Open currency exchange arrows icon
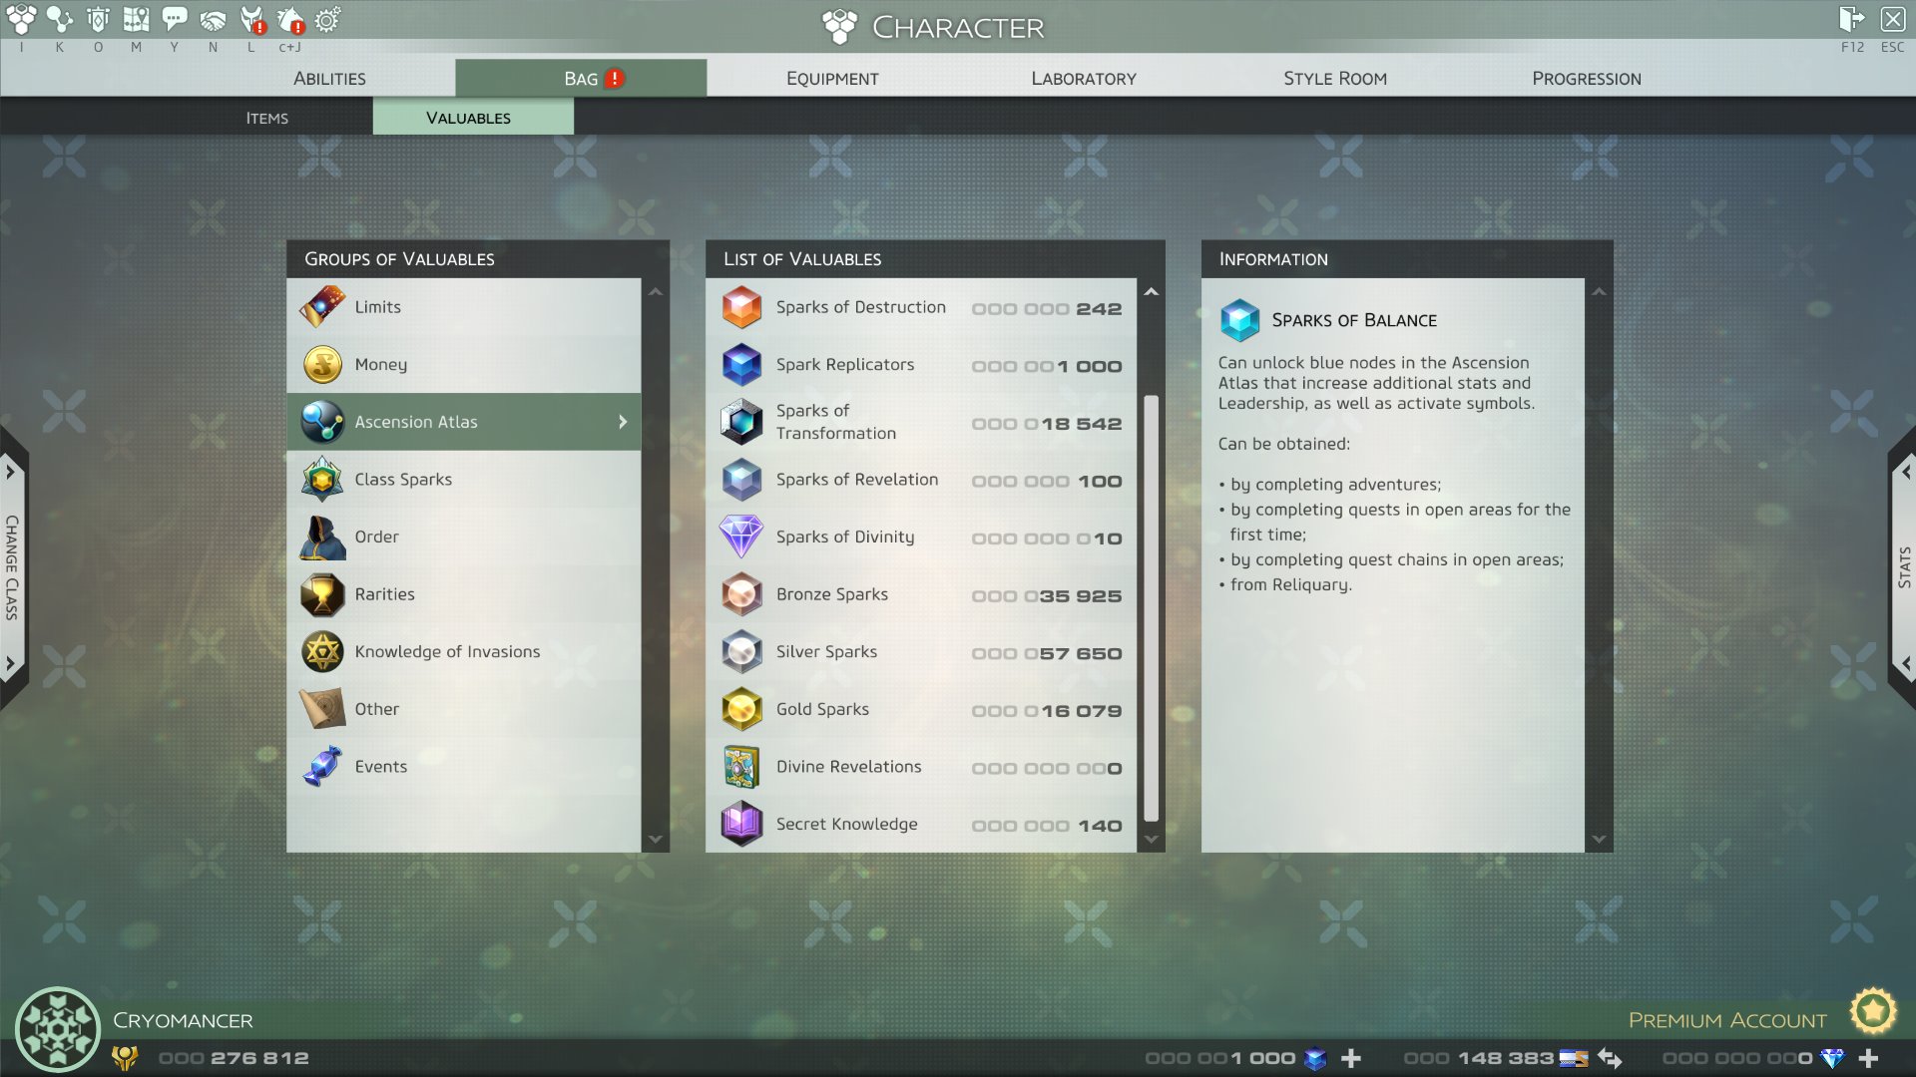The image size is (1916, 1077). [x=1610, y=1058]
